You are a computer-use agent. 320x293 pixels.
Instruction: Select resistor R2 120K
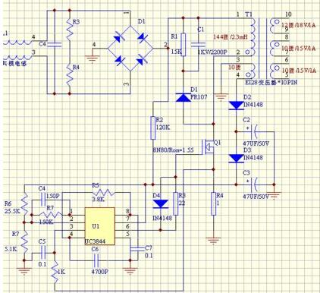coord(153,128)
